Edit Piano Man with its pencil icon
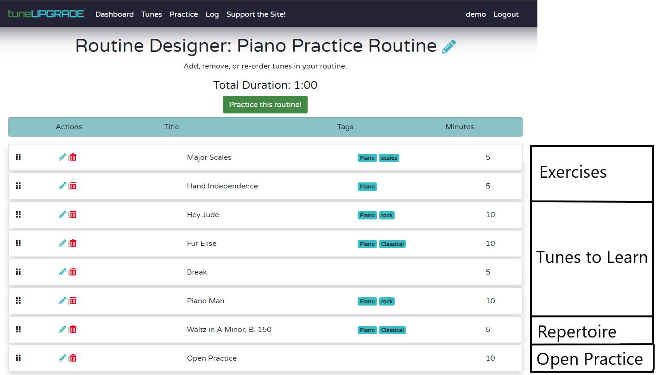The height and width of the screenshot is (375, 656). coord(63,300)
